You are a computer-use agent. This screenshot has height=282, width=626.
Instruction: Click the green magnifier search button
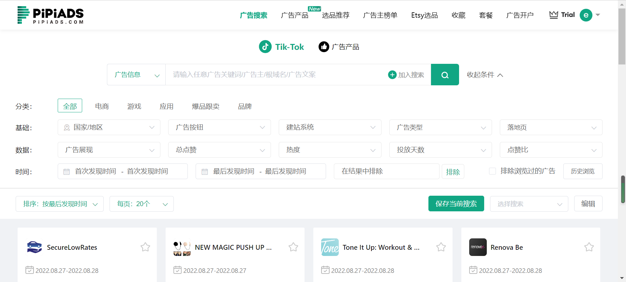coord(445,75)
